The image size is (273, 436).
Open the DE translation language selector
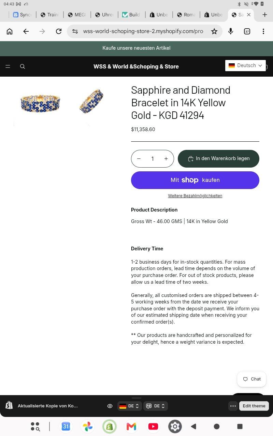156,406
